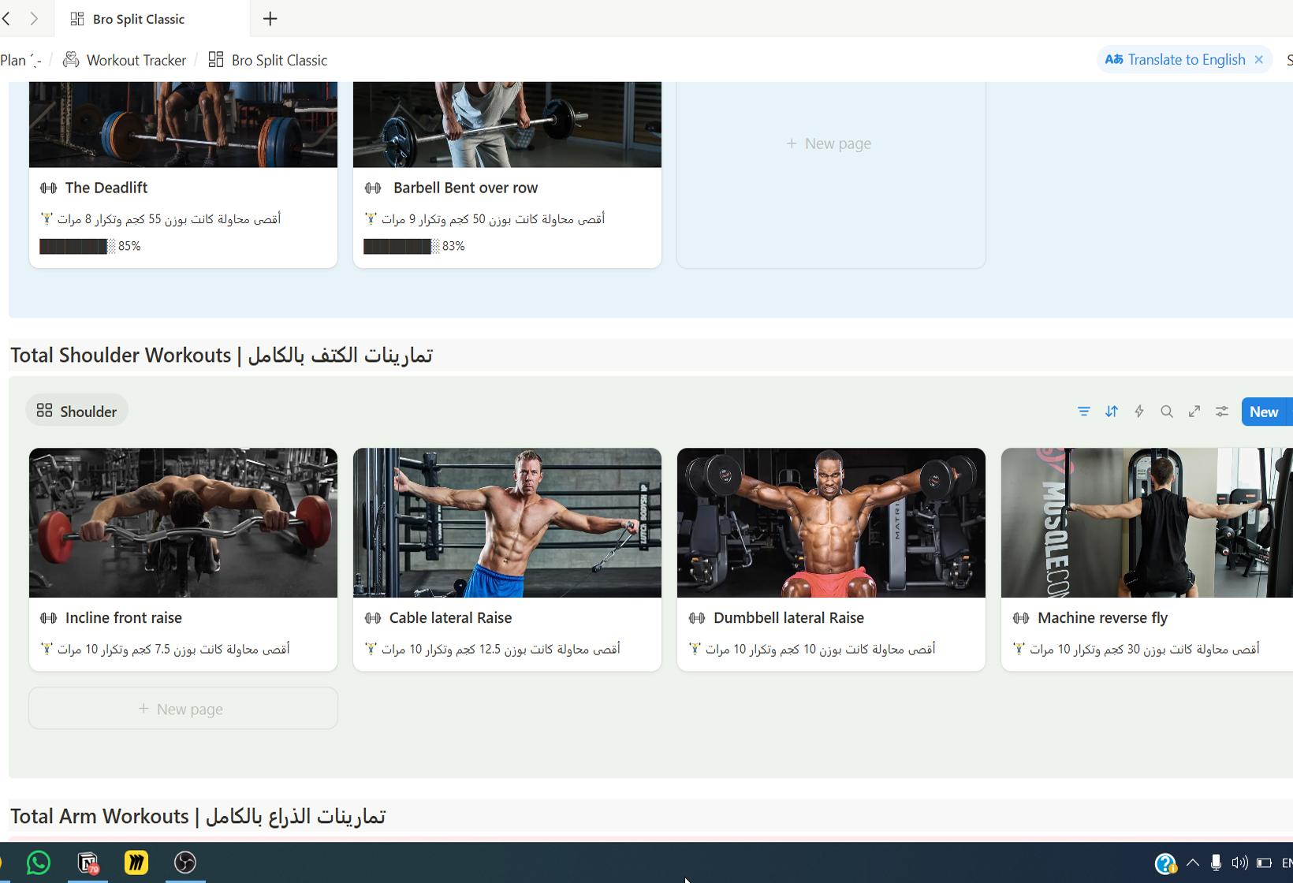Click New to add a shoulder workout
The width and height of the screenshot is (1293, 883).
[x=1265, y=411]
